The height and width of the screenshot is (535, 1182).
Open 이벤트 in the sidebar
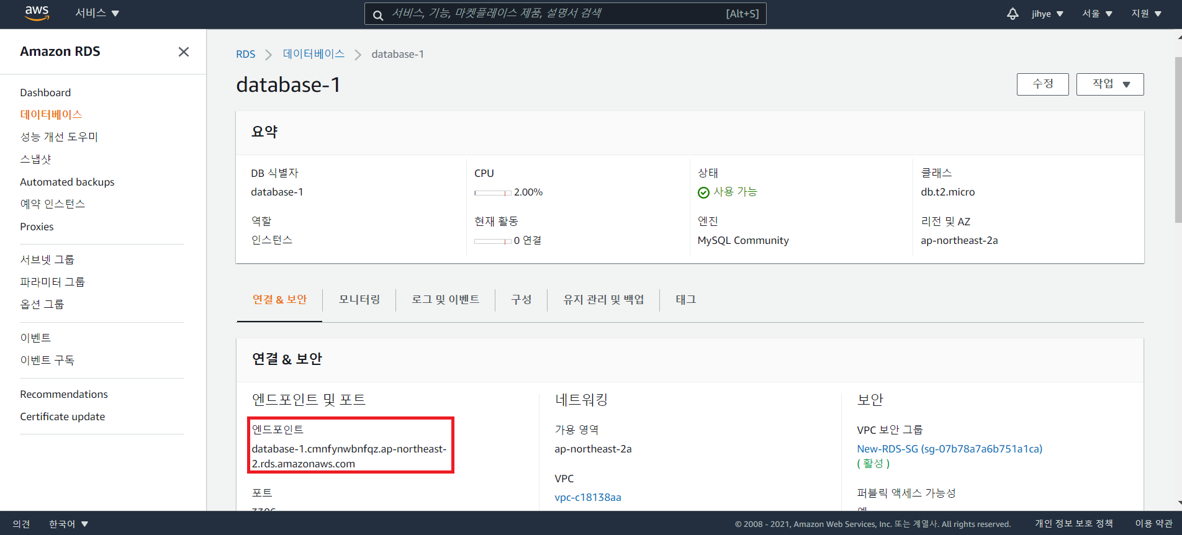35,338
